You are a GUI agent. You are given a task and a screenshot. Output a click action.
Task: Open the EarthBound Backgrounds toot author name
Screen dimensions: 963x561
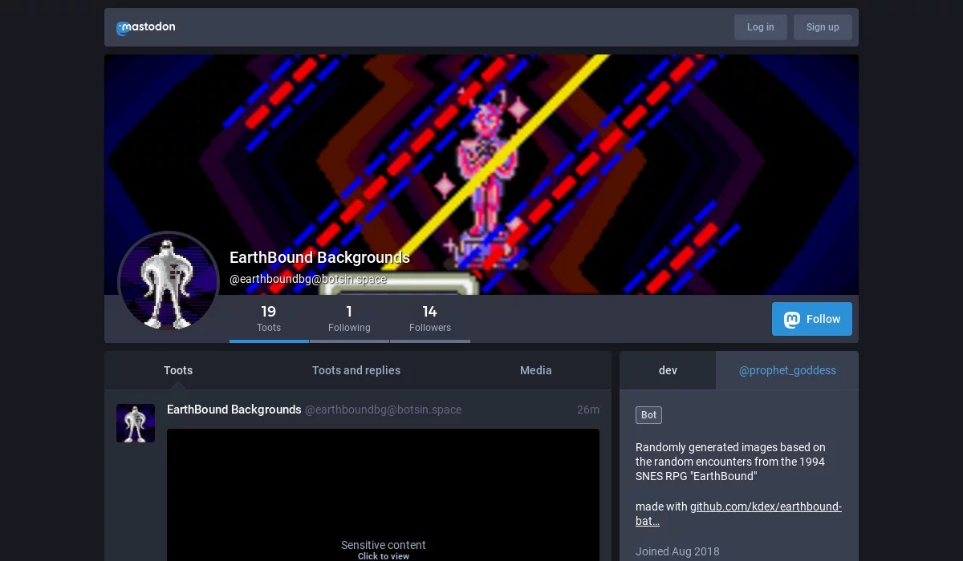pyautogui.click(x=234, y=410)
